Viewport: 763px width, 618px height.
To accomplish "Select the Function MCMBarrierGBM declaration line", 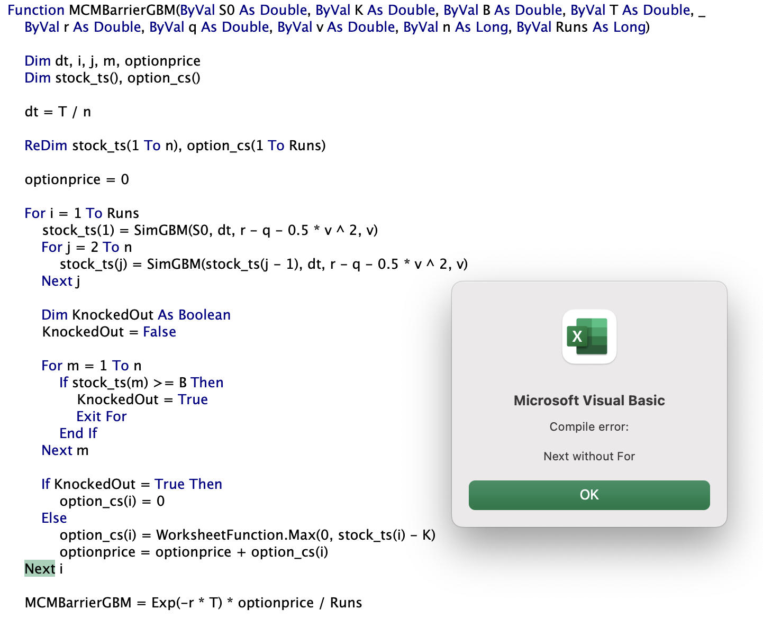I will (x=212, y=10).
